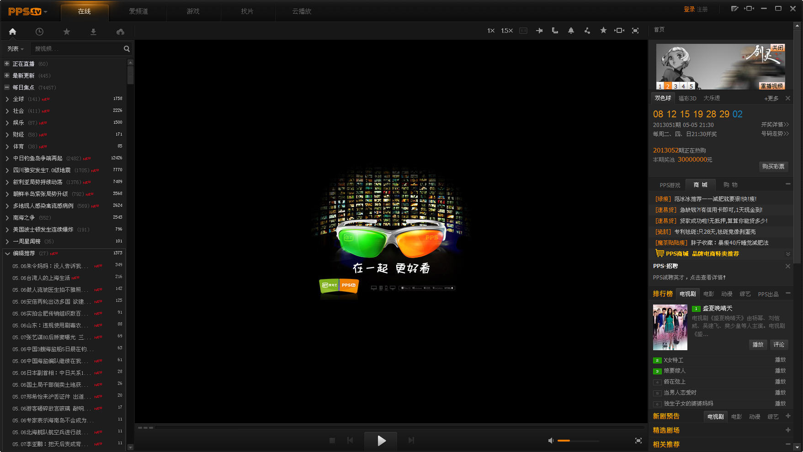Open the PPS.tv logo menu
Image resolution: width=803 pixels, height=452 pixels.
coord(27,11)
